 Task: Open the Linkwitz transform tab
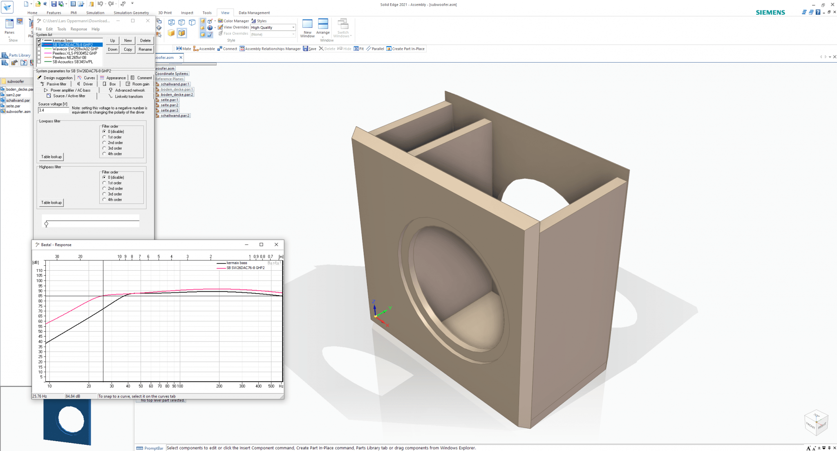(125, 96)
